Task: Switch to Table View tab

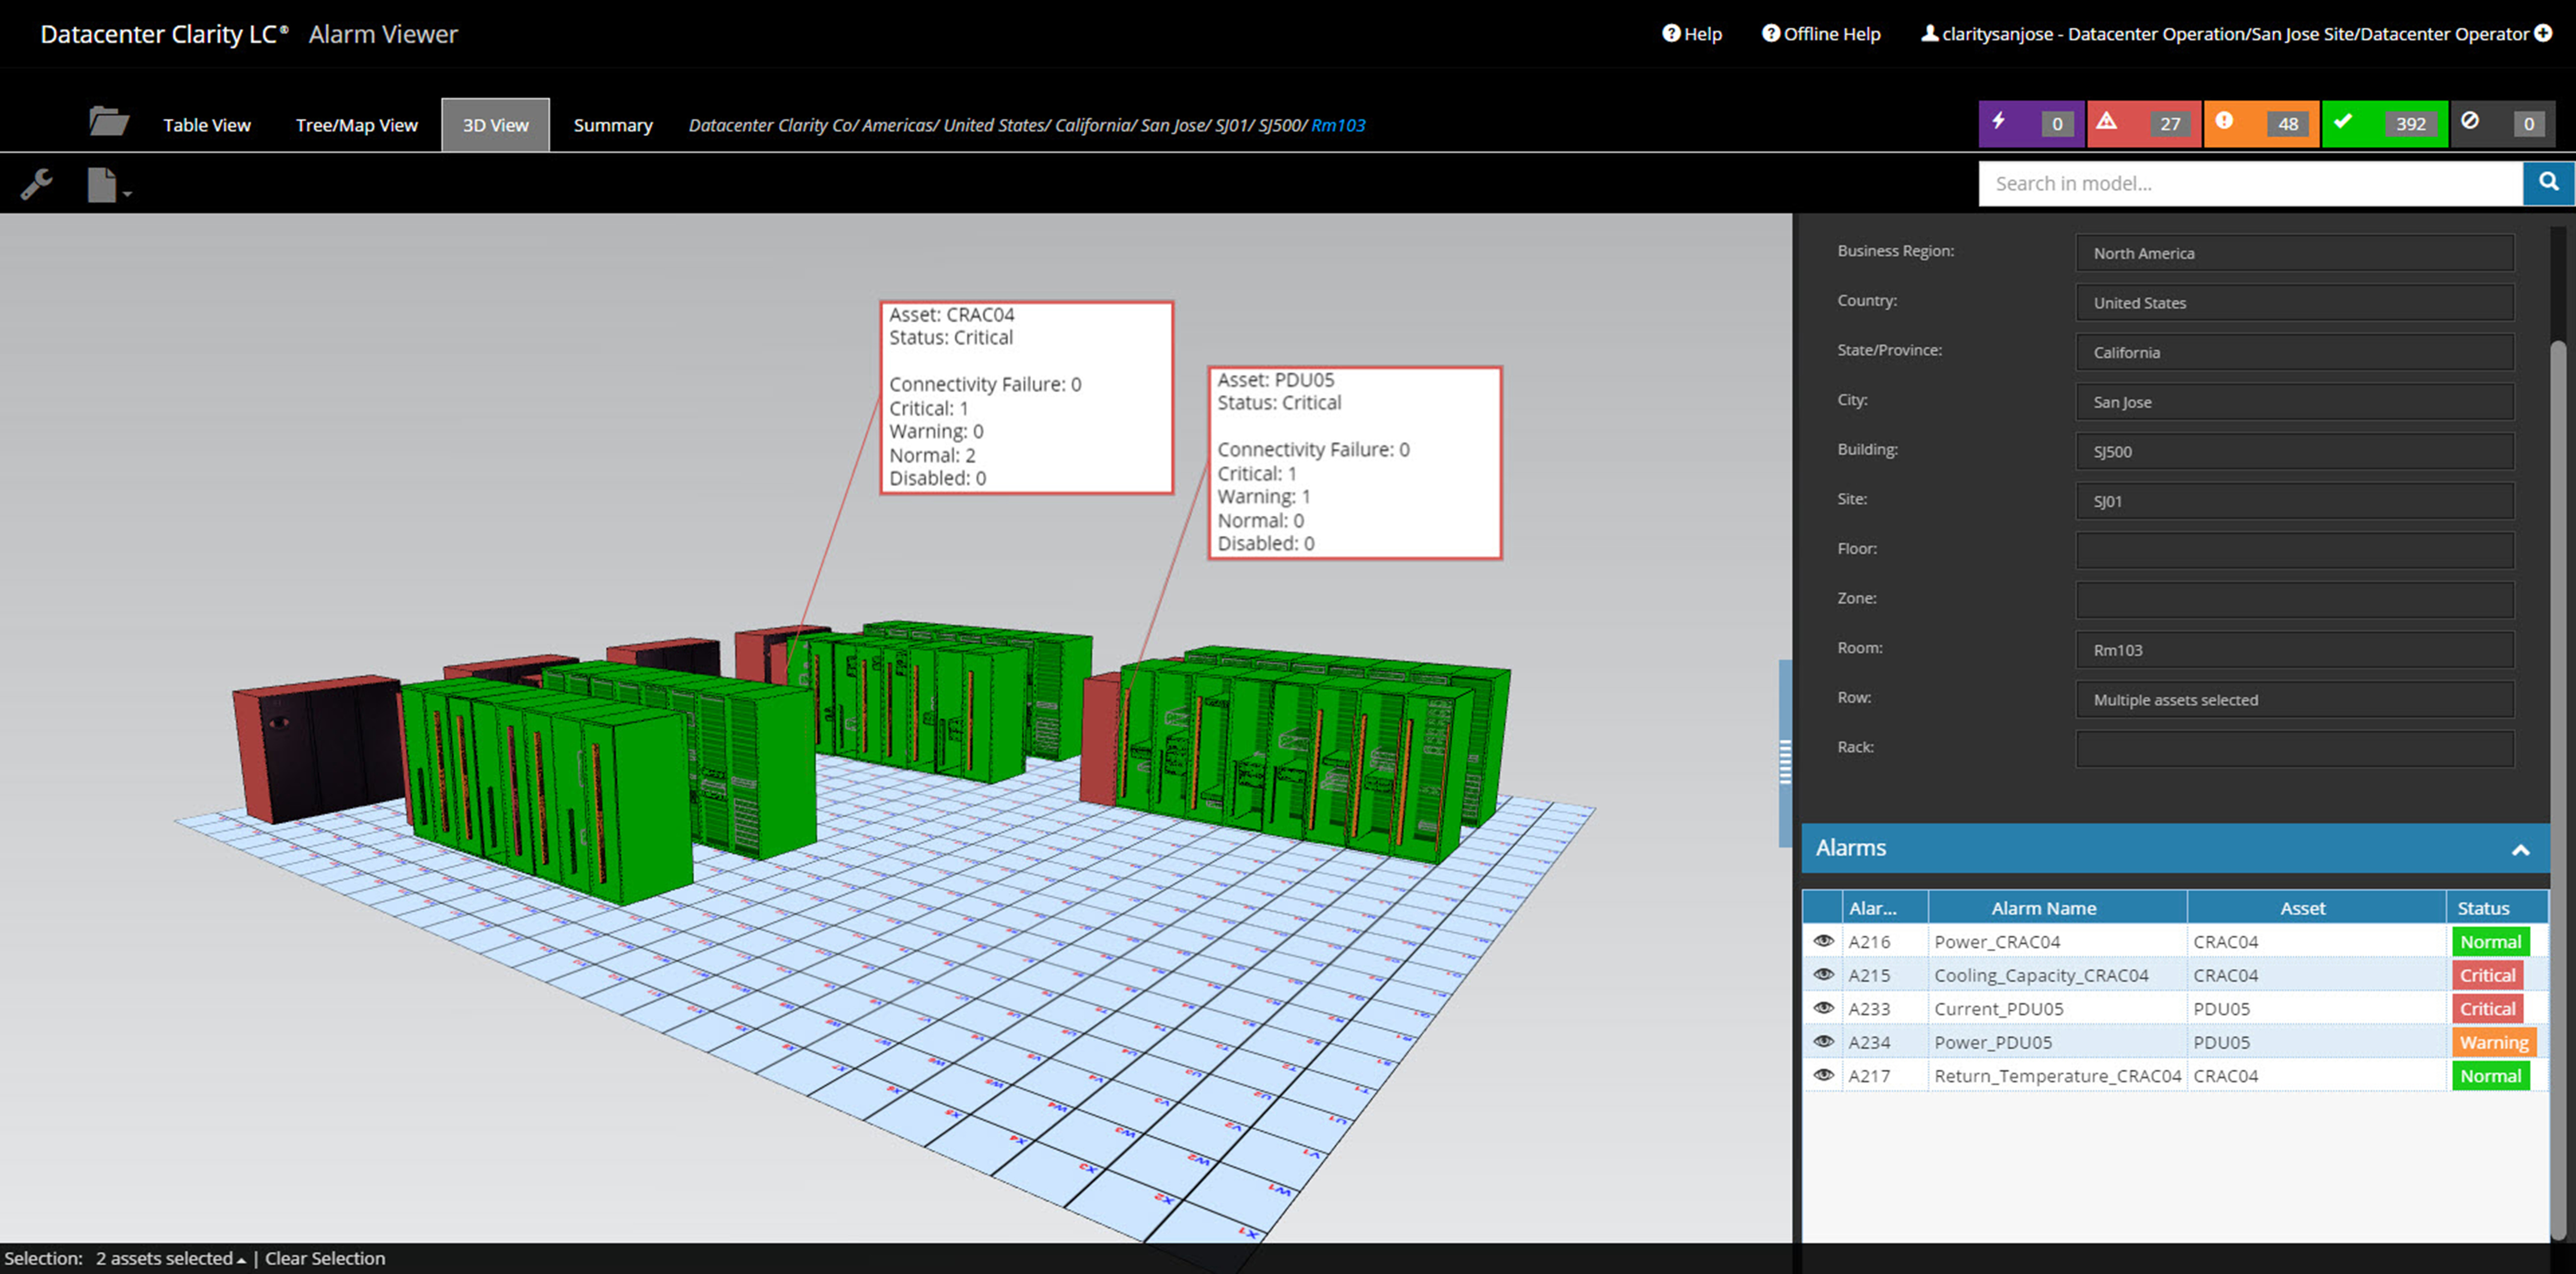Action: tap(207, 125)
